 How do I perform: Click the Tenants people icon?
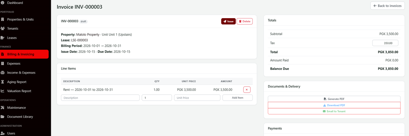click(3, 29)
